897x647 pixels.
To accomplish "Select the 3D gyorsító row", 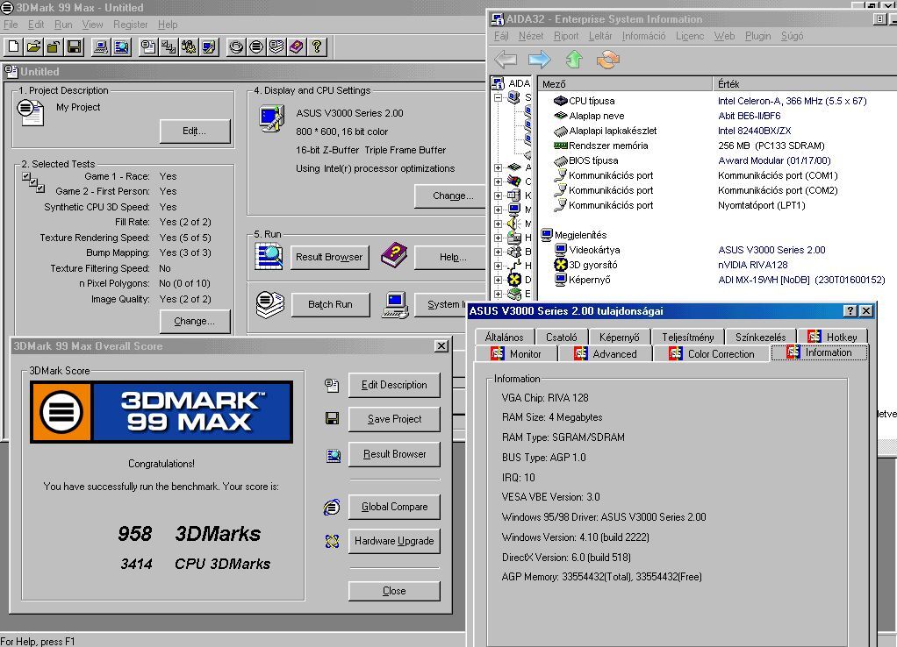I will tap(717, 265).
